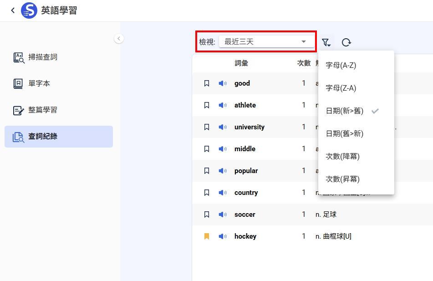Sort by 次數(降冪)
Screen dimensions: 433x281
[356, 156]
